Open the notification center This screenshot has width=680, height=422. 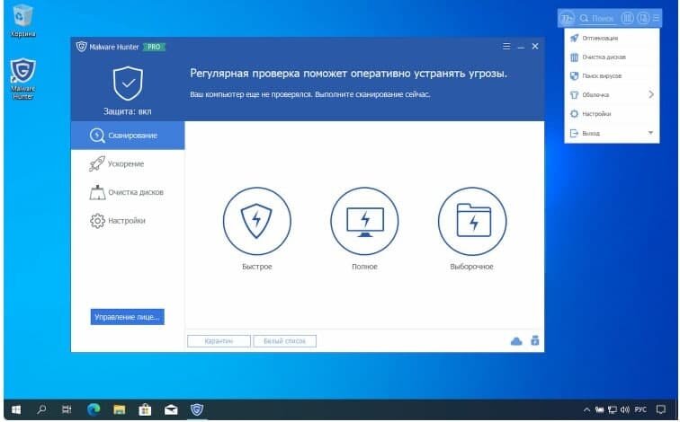pos(660,409)
